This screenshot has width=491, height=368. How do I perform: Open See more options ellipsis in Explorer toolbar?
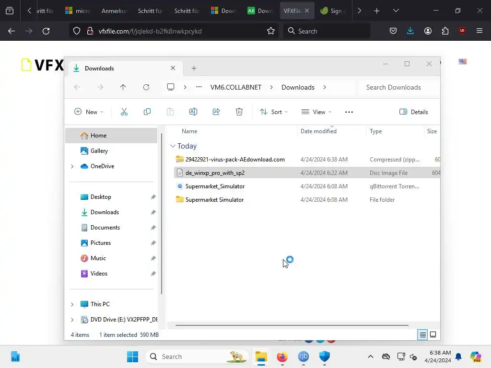(x=349, y=112)
